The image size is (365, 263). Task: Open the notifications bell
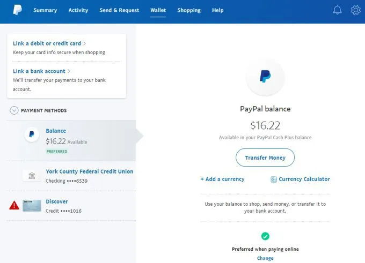338,10
